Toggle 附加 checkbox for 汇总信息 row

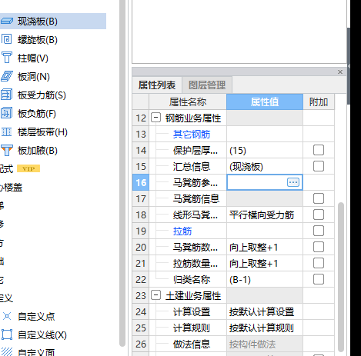pyautogui.click(x=319, y=166)
